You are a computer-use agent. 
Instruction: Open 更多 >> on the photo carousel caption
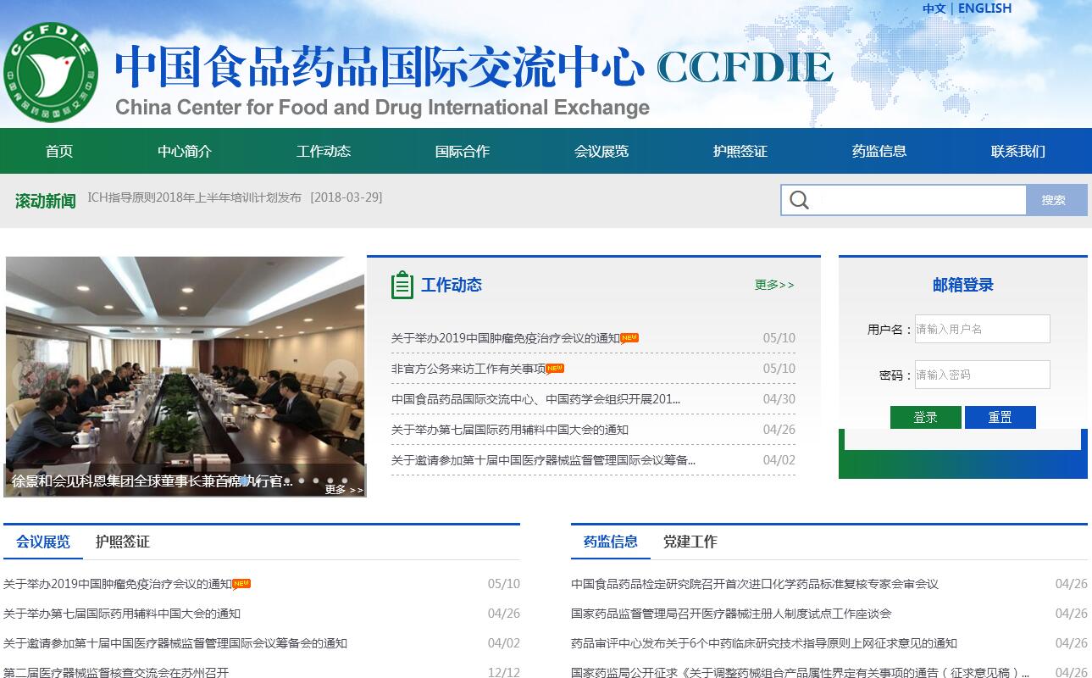(343, 489)
